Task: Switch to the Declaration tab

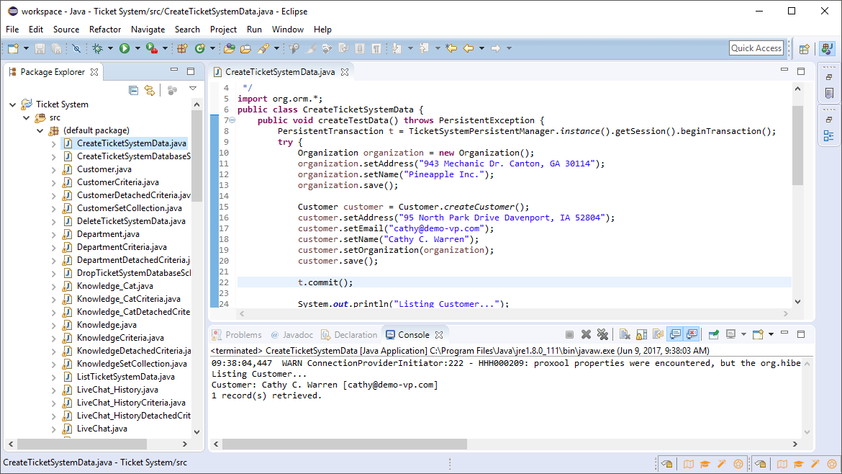Action: (349, 335)
